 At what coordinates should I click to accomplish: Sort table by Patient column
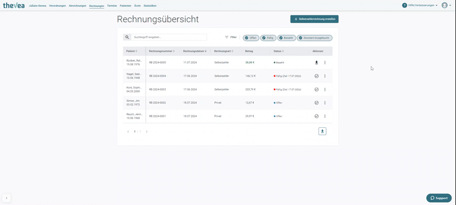tap(132, 51)
